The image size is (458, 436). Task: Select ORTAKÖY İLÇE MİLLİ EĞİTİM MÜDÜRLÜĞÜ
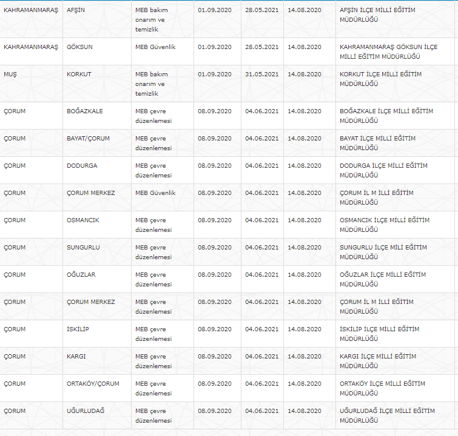(x=382, y=388)
